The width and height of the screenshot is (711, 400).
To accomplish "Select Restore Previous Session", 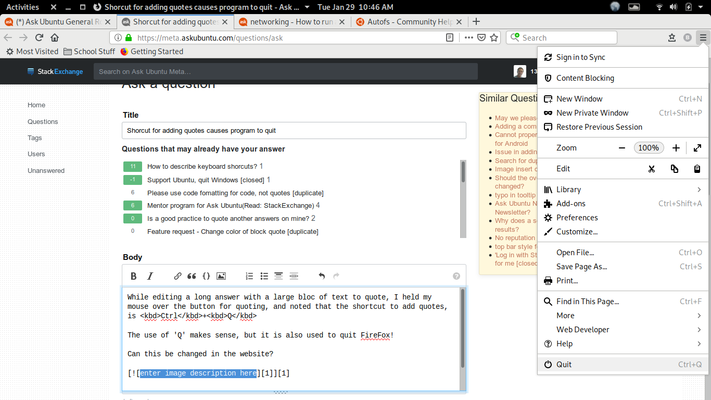I will point(623,127).
